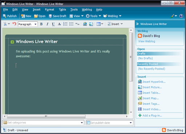Image resolution: width=186 pixels, height=134 pixels.
Task: Click the vertical scrollbar thumb of editor
Action: tap(131, 57)
